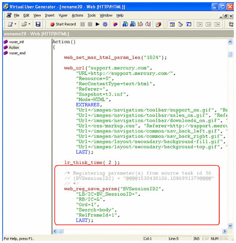Save the script with the floppy icon
Viewport: 236px width, 243px height.
click(x=38, y=24)
